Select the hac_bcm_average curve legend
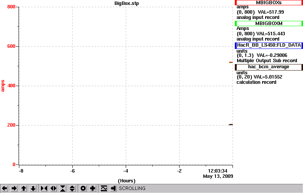Screen dimensions: 303x193 [x=269, y=67]
